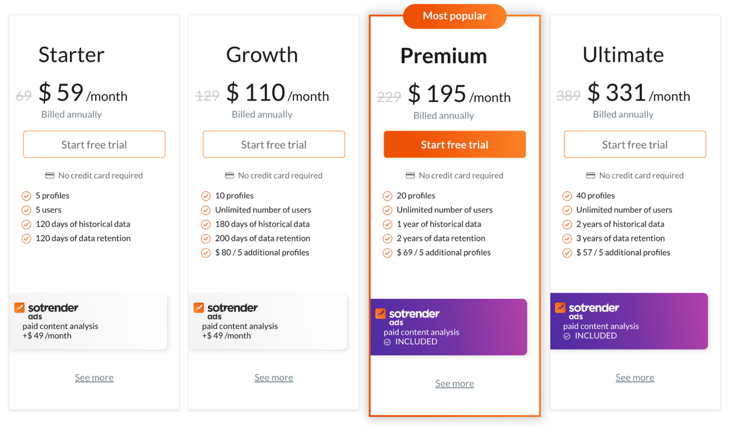Click checkmark beside $ 69 / 5 additional profiles
This screenshot has height=427, width=730.
pos(387,253)
